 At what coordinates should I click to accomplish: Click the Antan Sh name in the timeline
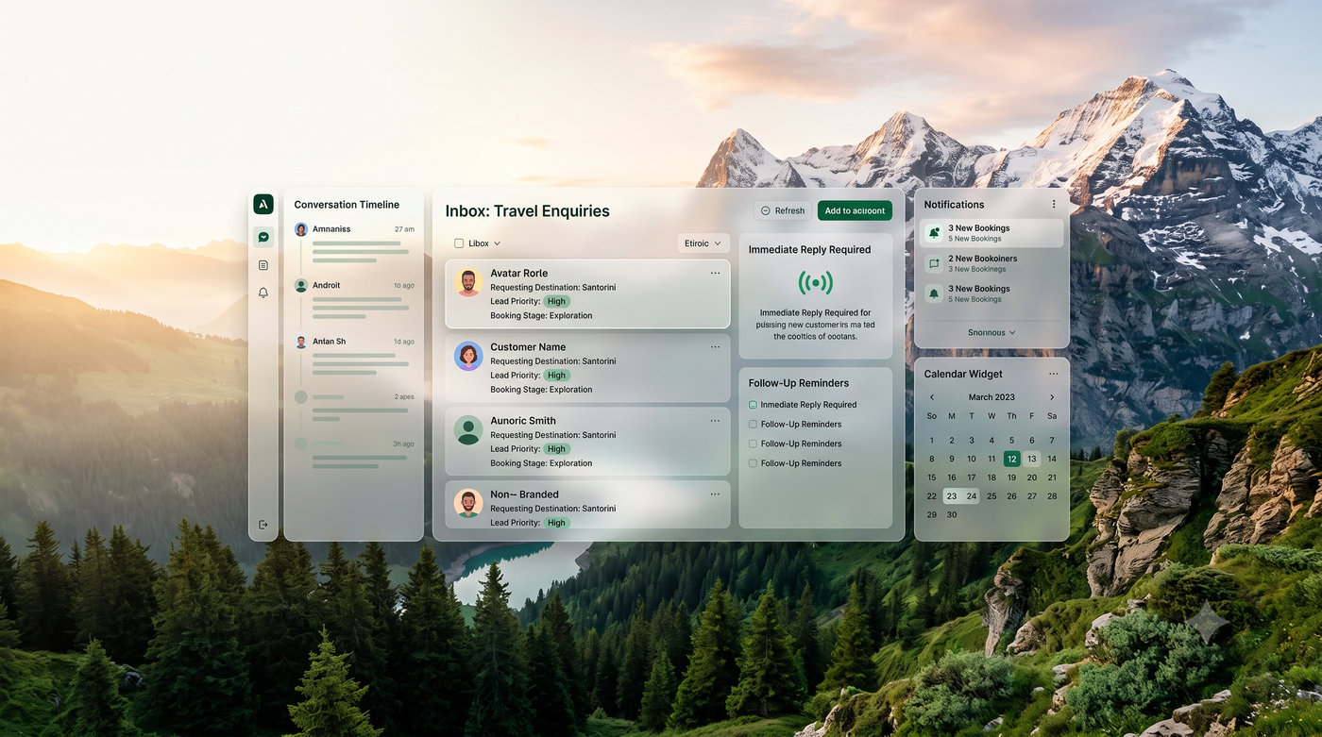pos(330,342)
